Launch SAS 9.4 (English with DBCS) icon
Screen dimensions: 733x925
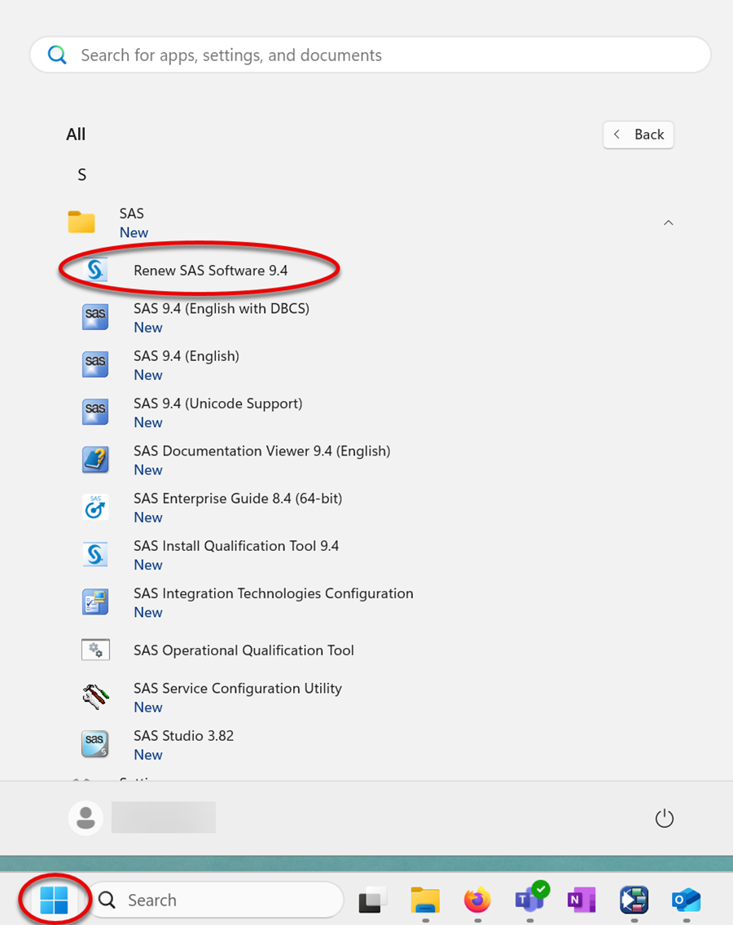(95, 317)
